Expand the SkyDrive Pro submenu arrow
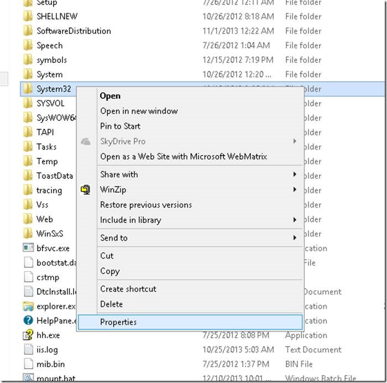 [295, 141]
